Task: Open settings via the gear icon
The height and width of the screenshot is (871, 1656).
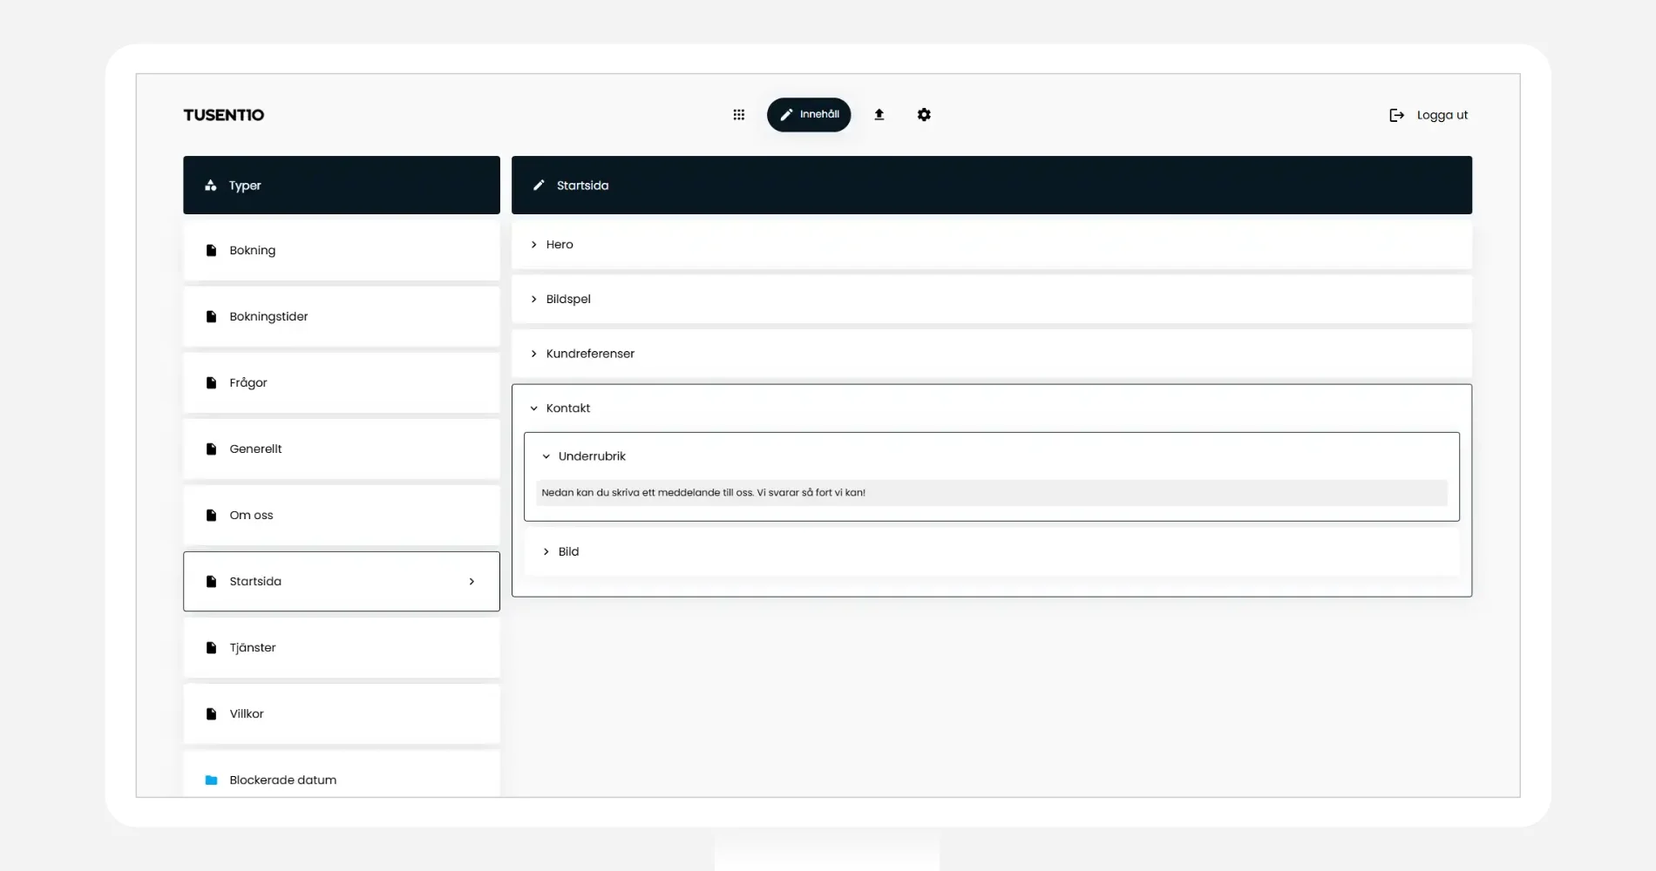Action: click(x=924, y=115)
